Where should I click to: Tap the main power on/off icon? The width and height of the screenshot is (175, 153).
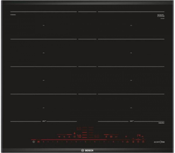tap(34, 142)
